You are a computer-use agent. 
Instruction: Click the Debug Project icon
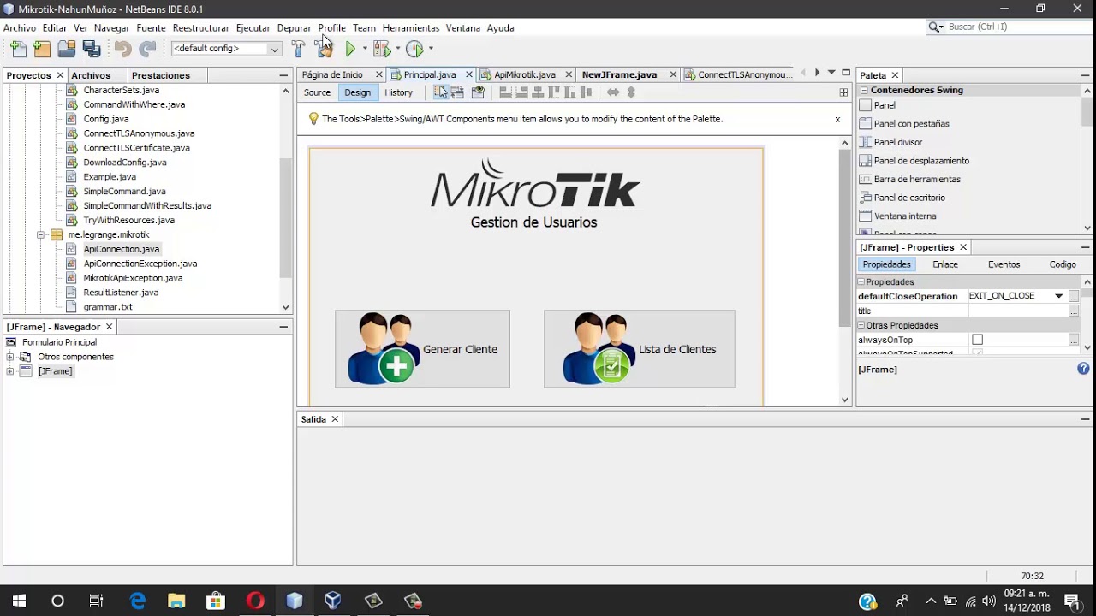[382, 49]
